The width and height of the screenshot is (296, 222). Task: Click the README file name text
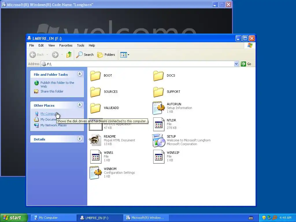(x=110, y=136)
